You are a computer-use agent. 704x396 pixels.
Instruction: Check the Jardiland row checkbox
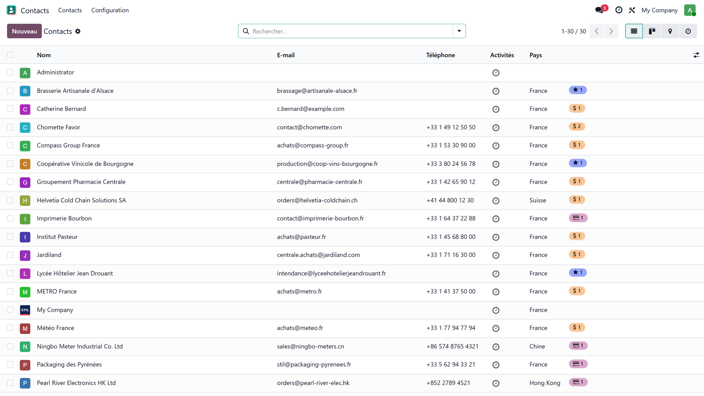(x=10, y=255)
